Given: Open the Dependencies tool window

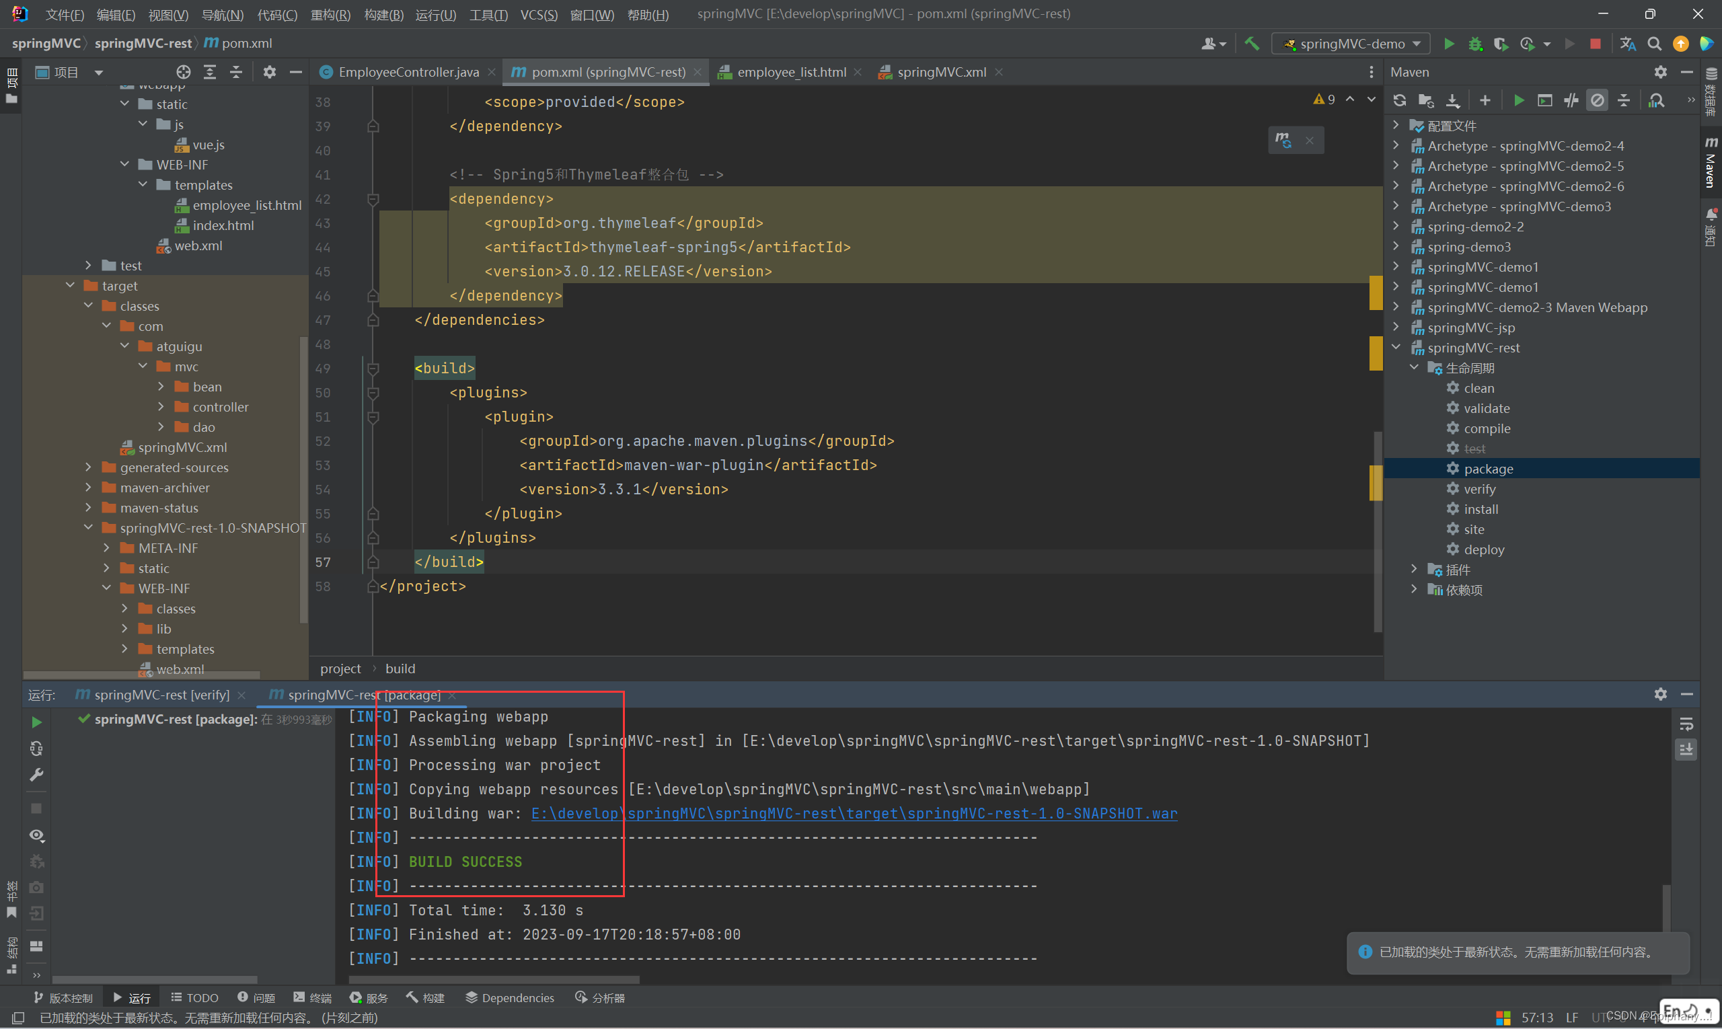Looking at the screenshot, I should tap(510, 998).
